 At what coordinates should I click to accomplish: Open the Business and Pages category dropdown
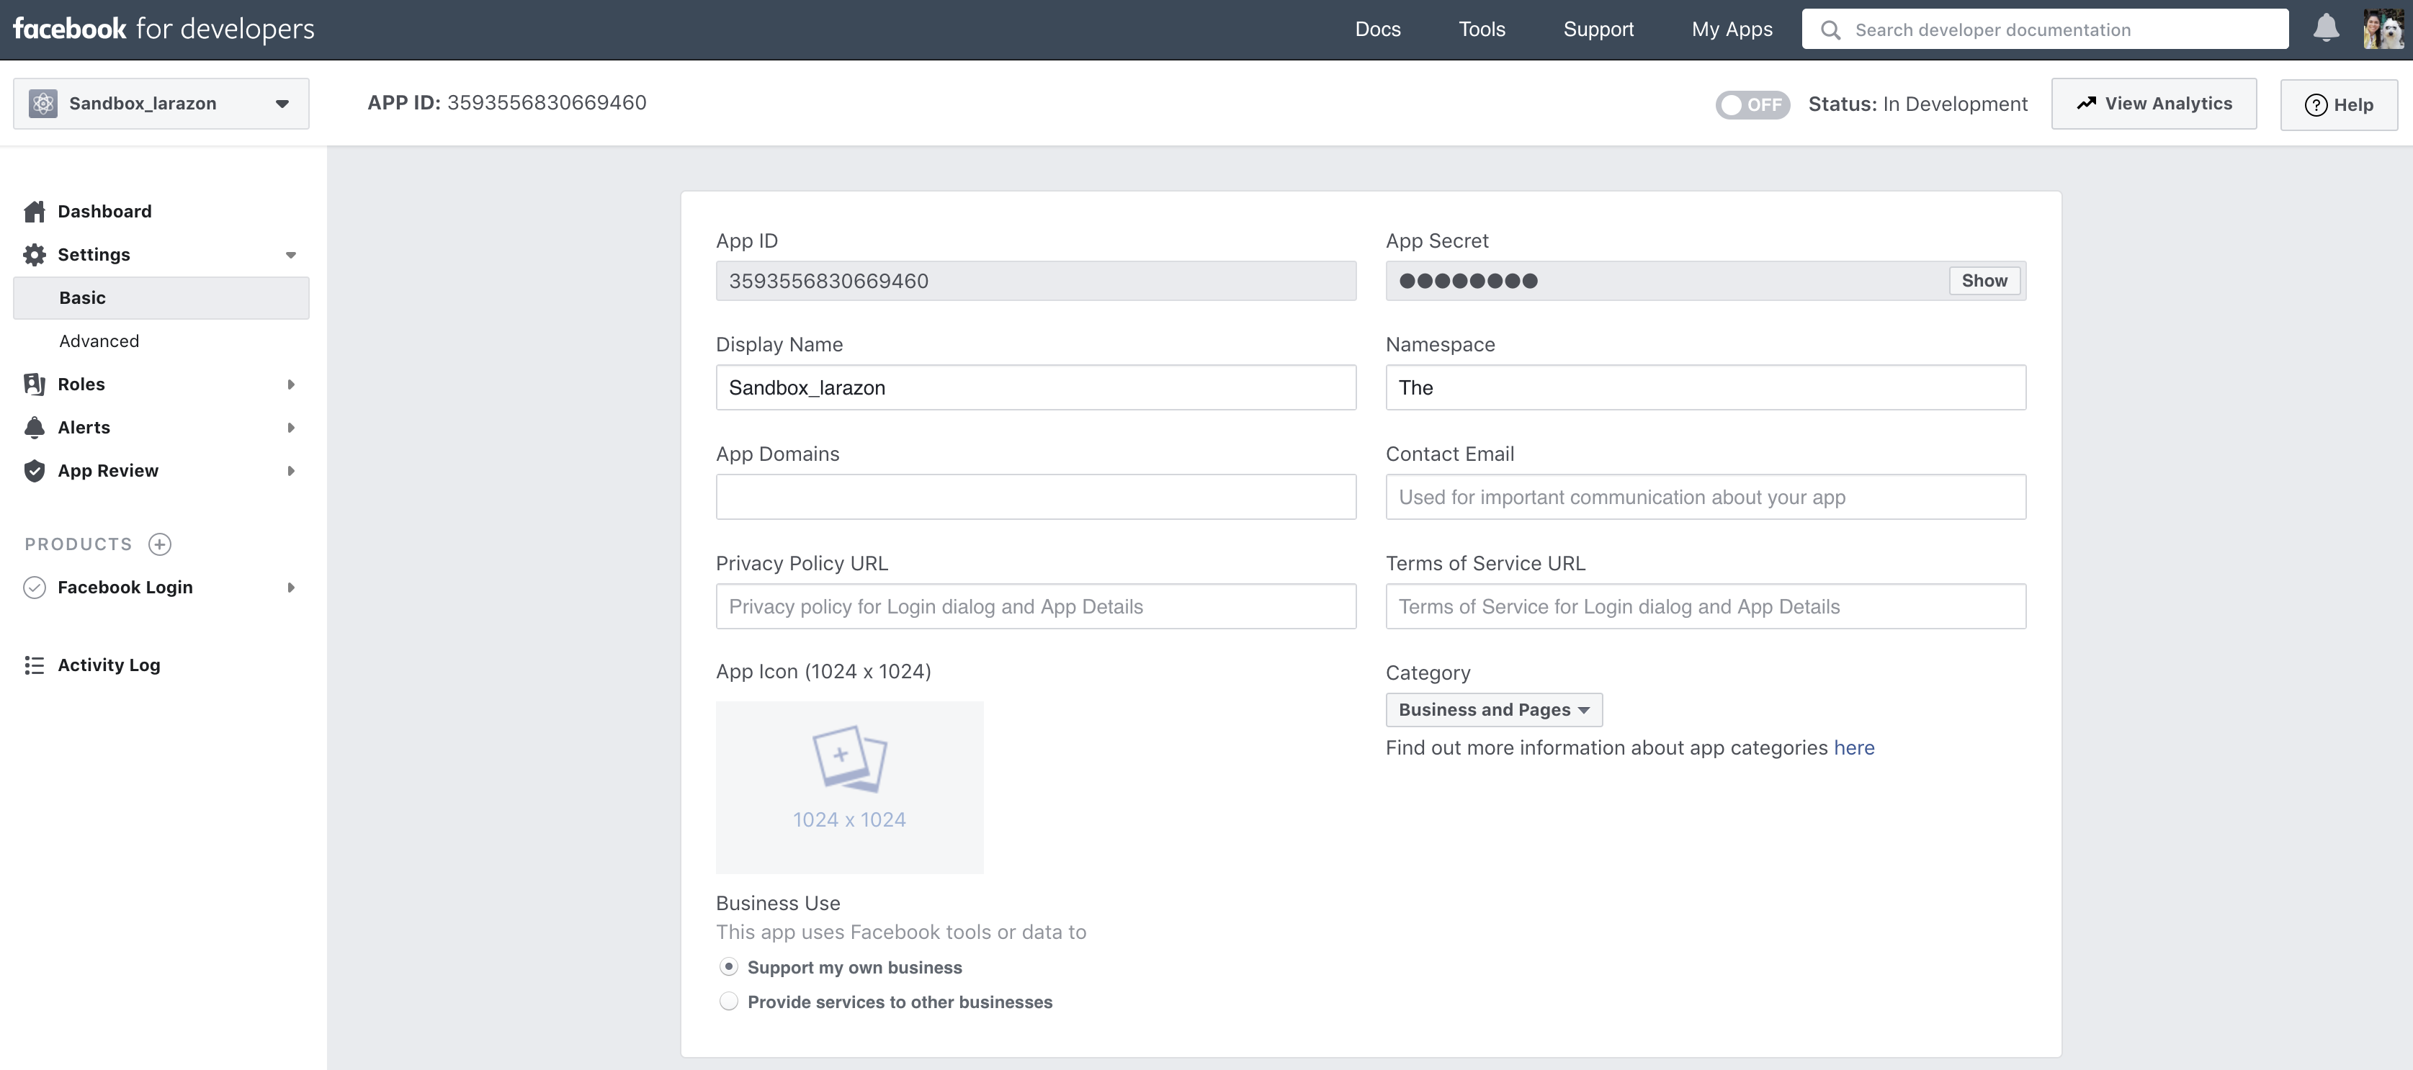click(x=1494, y=709)
